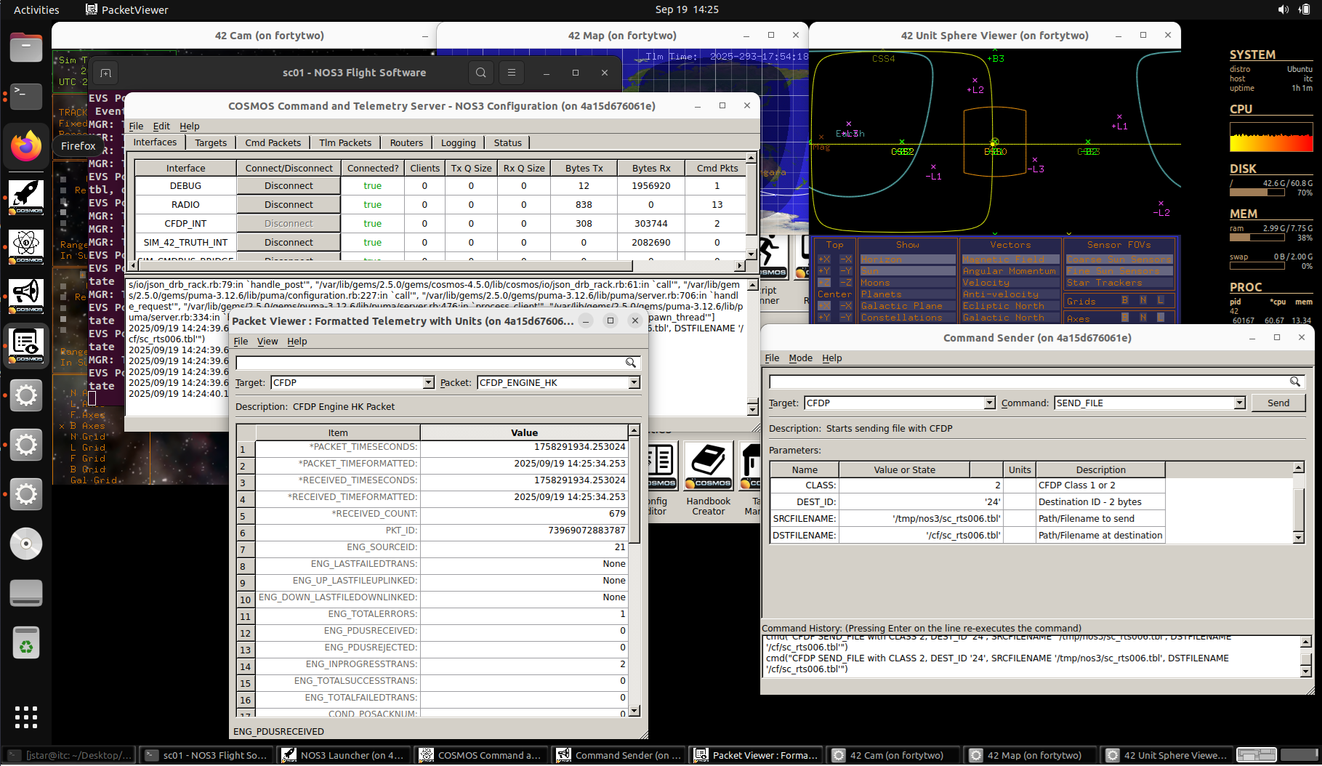Toggle the Magnetic Field vector
The image size is (1322, 766).
[x=1010, y=259]
